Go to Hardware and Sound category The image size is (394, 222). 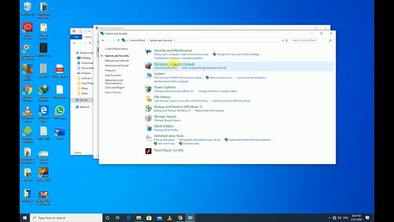[116, 65]
